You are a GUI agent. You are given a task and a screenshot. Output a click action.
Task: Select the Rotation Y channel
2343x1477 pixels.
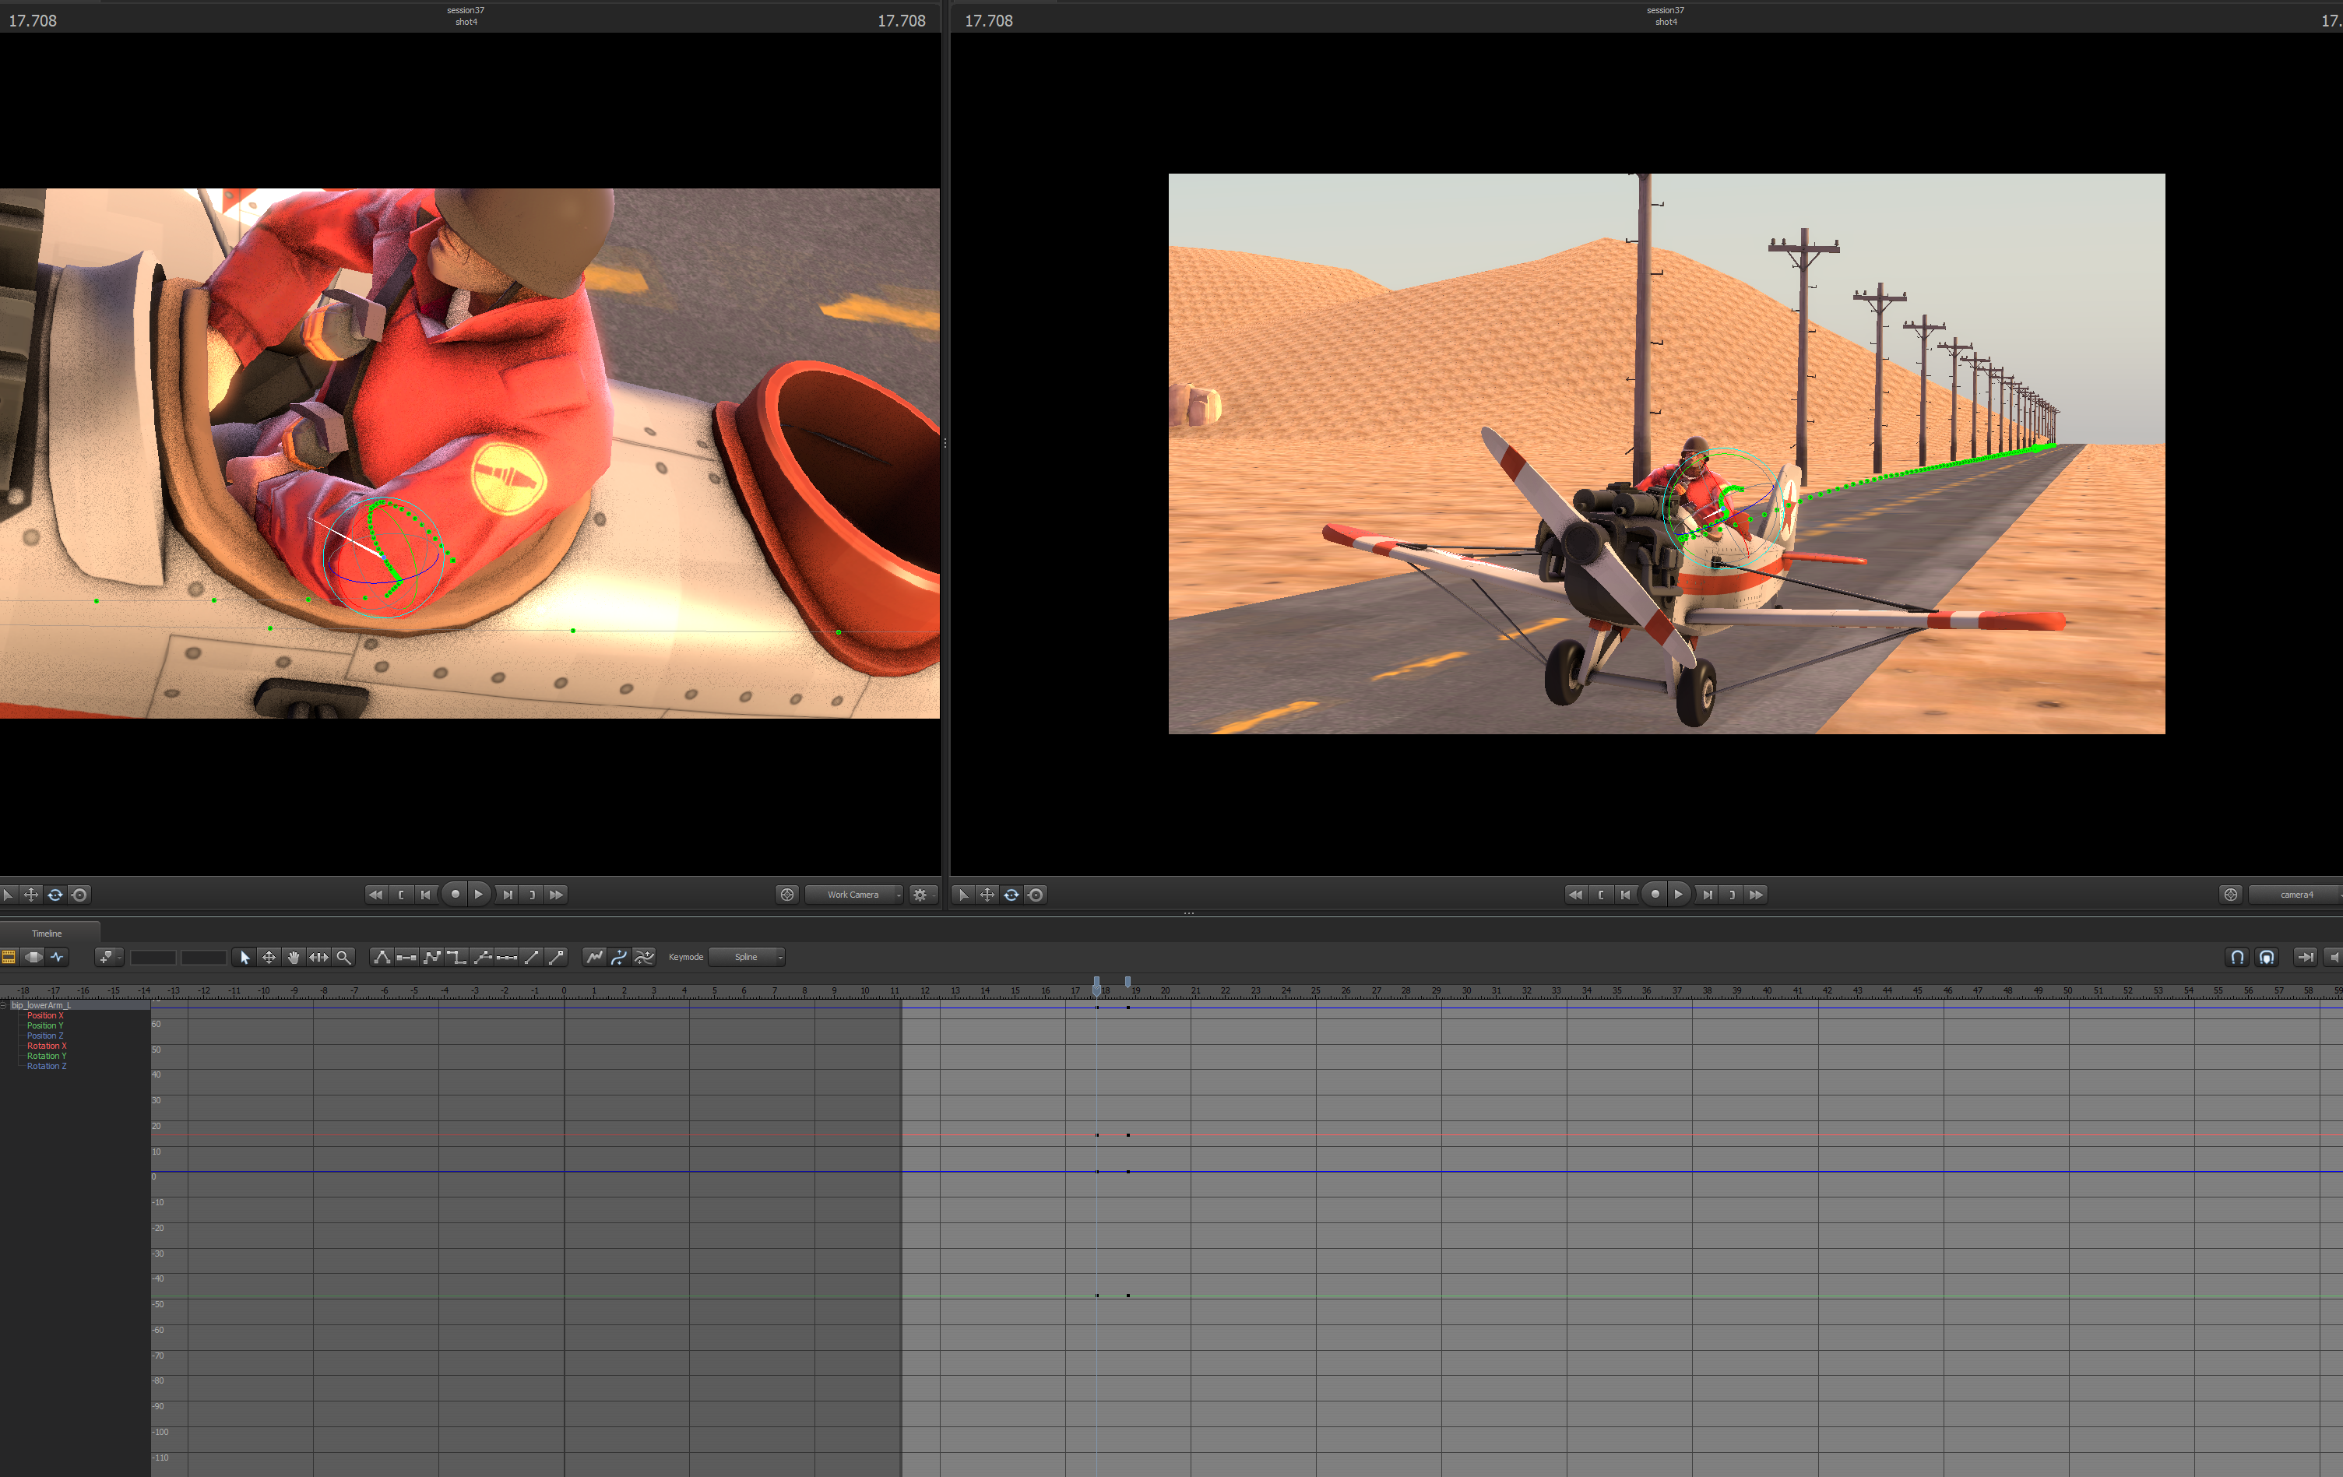[47, 1056]
